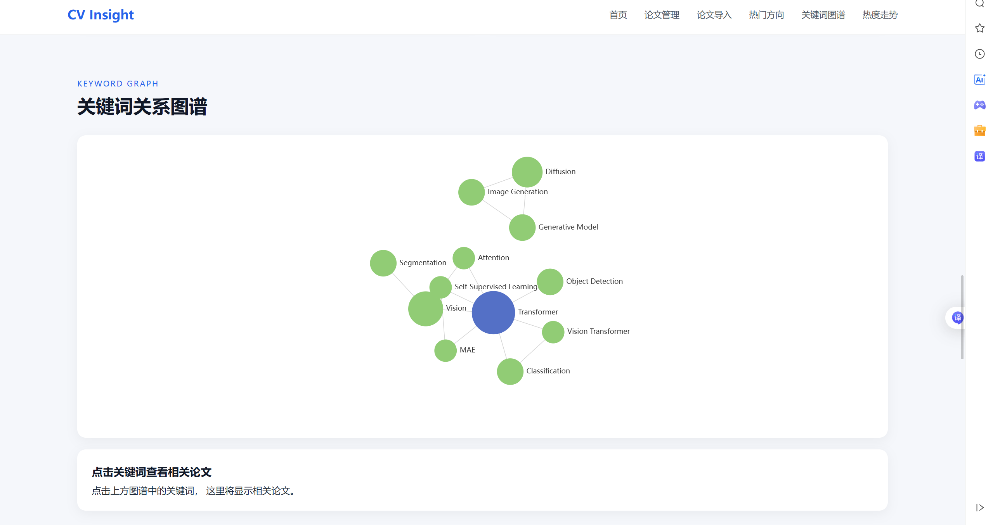
Task: Go to 首页 in the navigation
Action: pyautogui.click(x=618, y=15)
